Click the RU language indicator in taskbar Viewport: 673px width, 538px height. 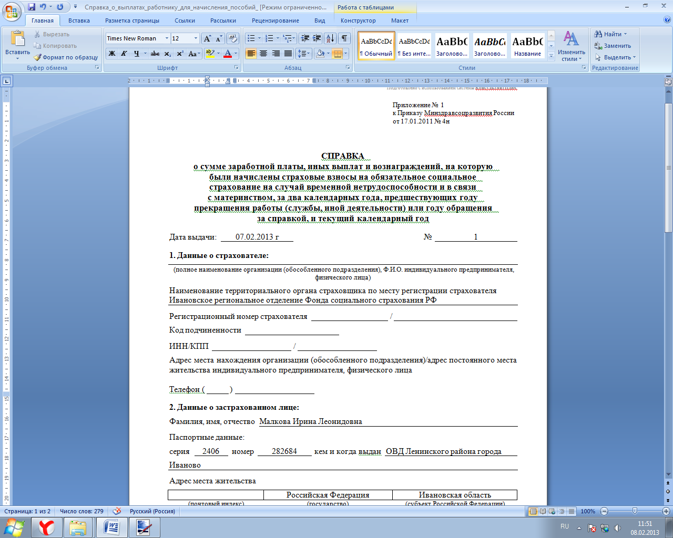(565, 526)
